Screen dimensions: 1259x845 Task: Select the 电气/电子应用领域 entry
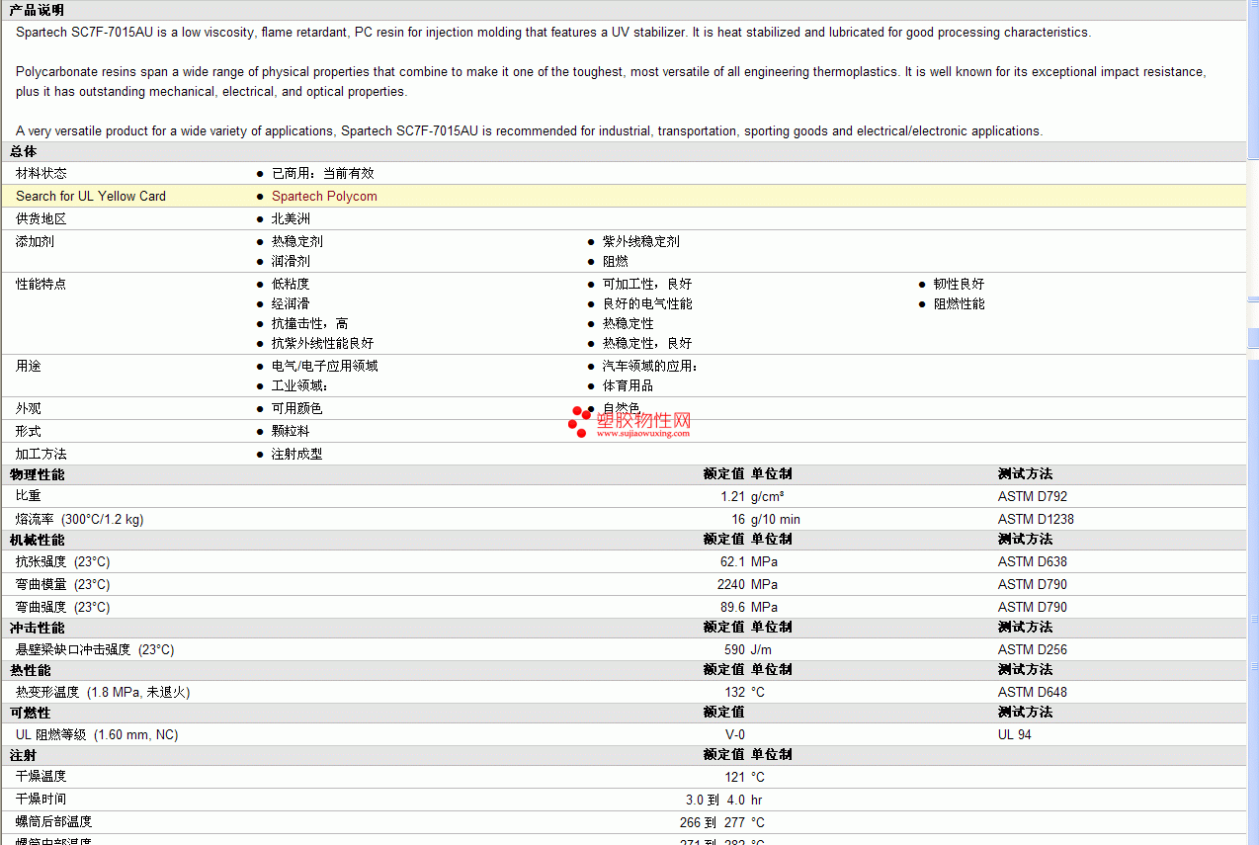point(325,366)
